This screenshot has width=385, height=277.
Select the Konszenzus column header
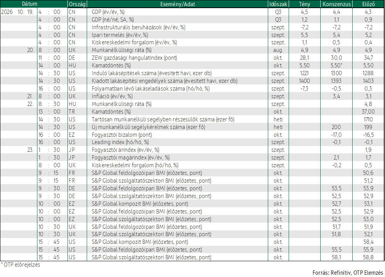tap(336, 4)
